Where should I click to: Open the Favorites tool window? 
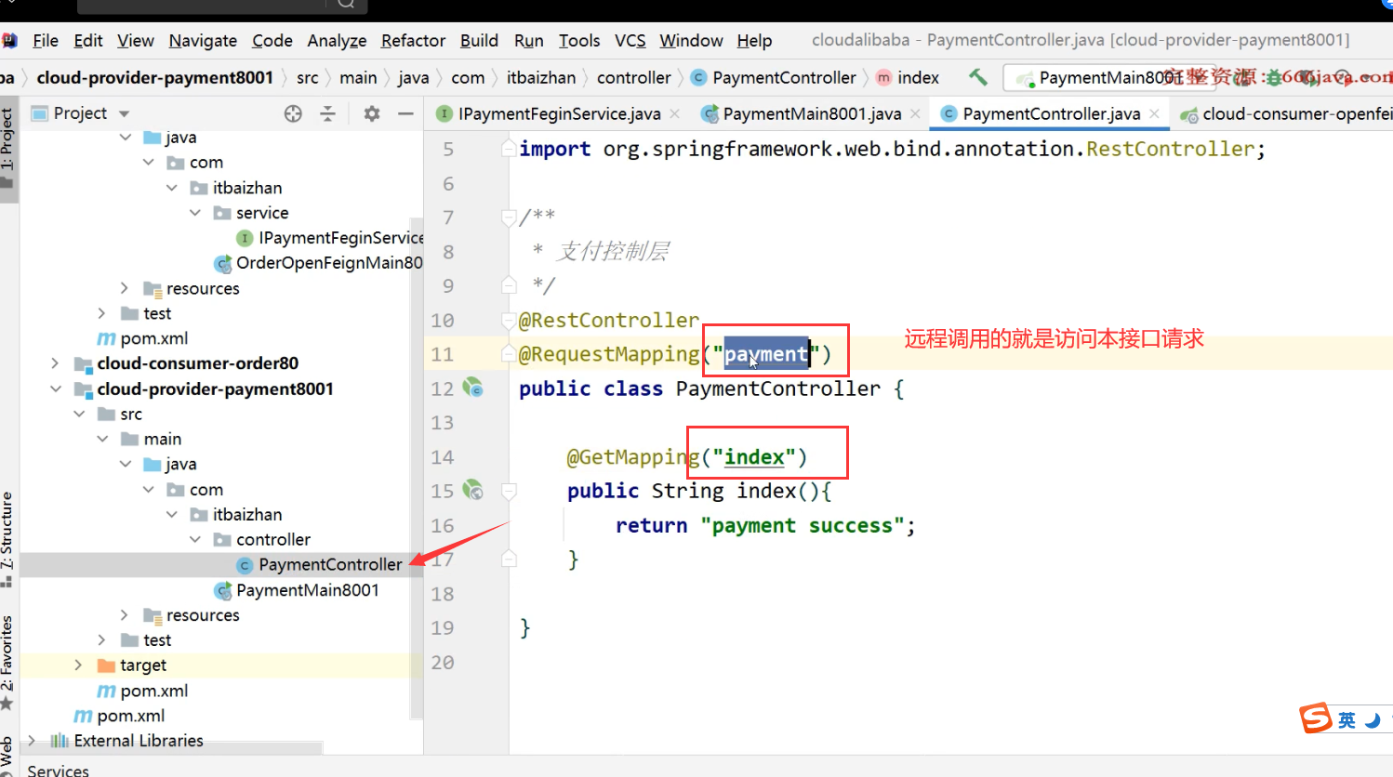pyautogui.click(x=7, y=662)
